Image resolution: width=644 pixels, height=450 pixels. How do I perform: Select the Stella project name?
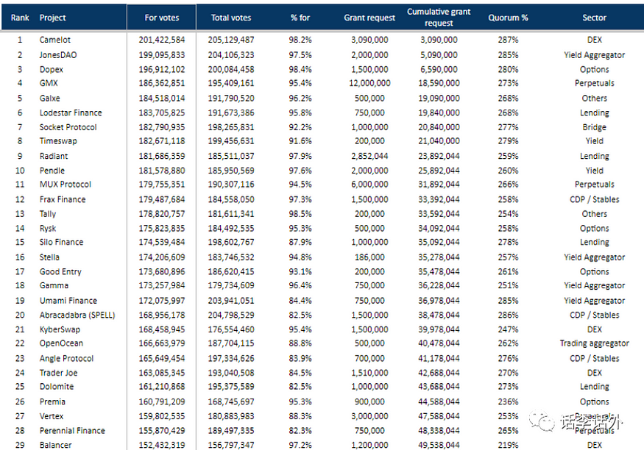tap(49, 257)
